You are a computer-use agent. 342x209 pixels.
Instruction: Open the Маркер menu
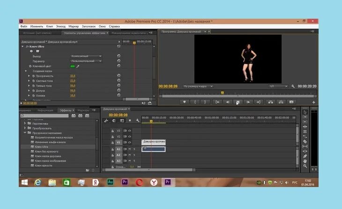pyautogui.click(x=74, y=26)
